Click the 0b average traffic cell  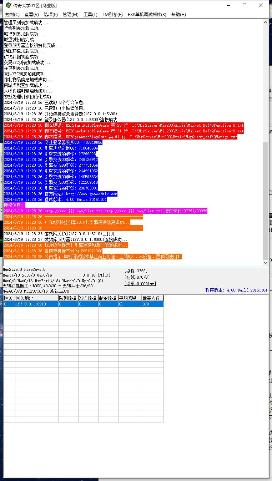(x=130, y=304)
